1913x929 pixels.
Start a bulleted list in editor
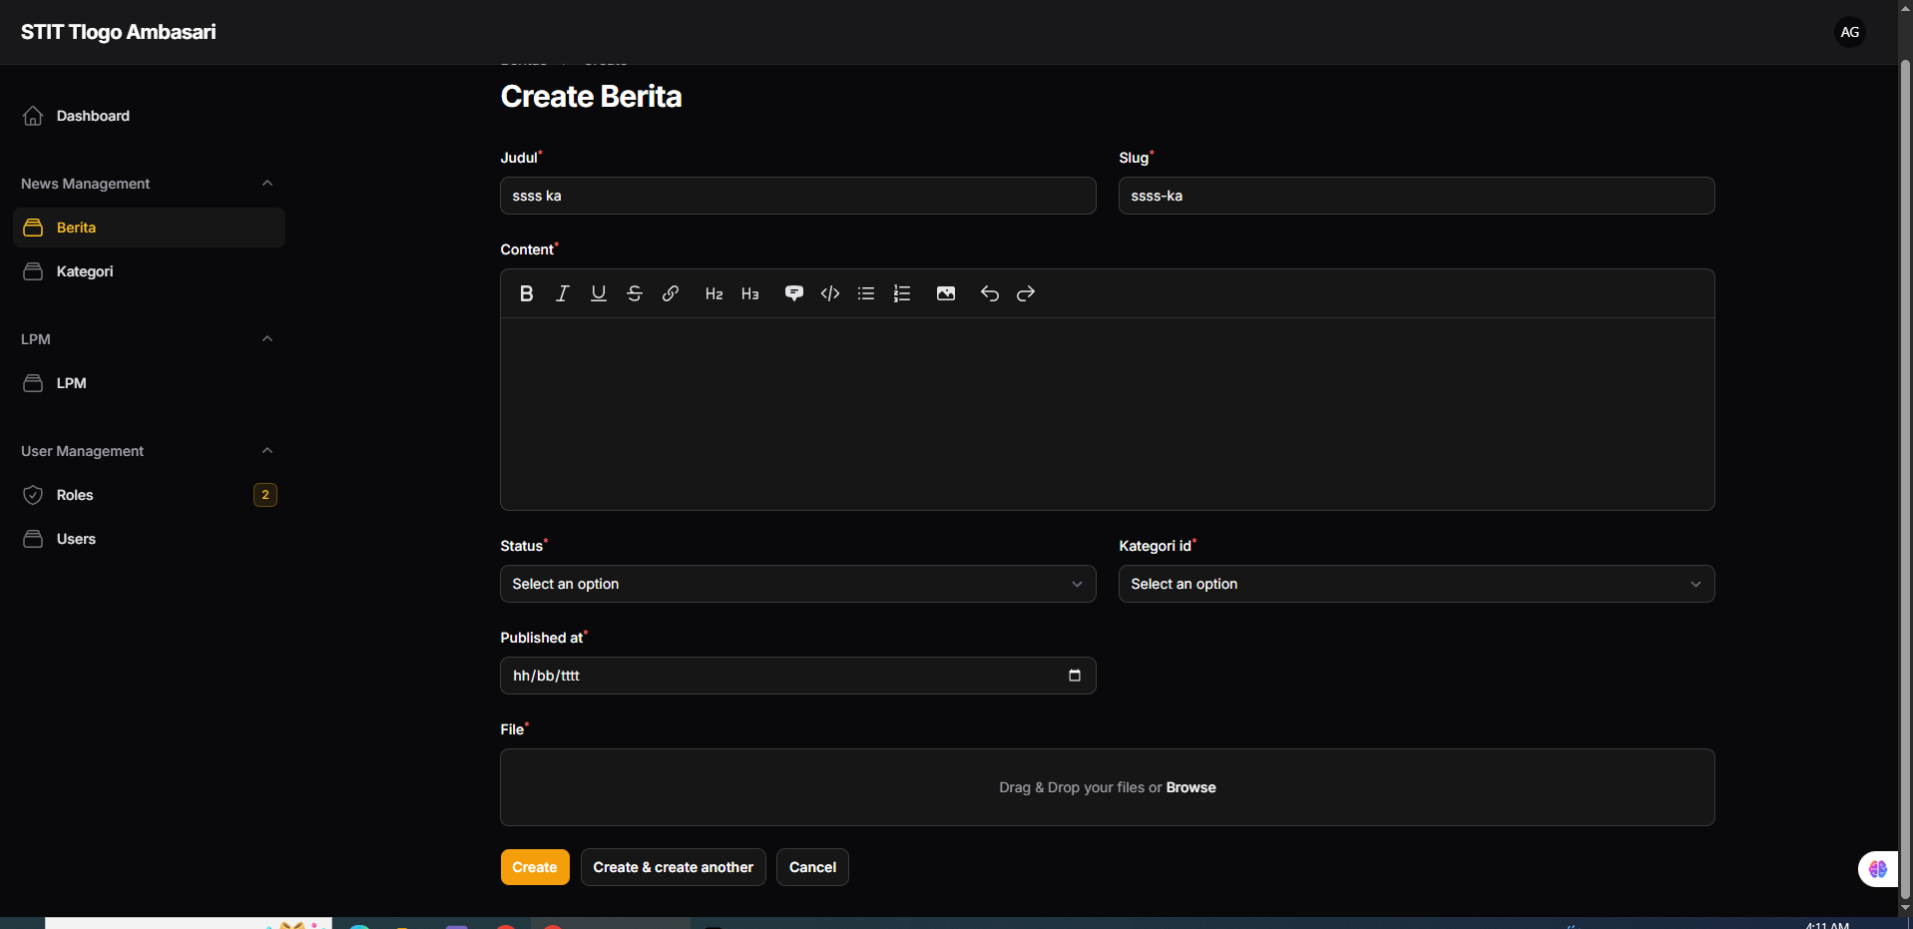tap(865, 293)
